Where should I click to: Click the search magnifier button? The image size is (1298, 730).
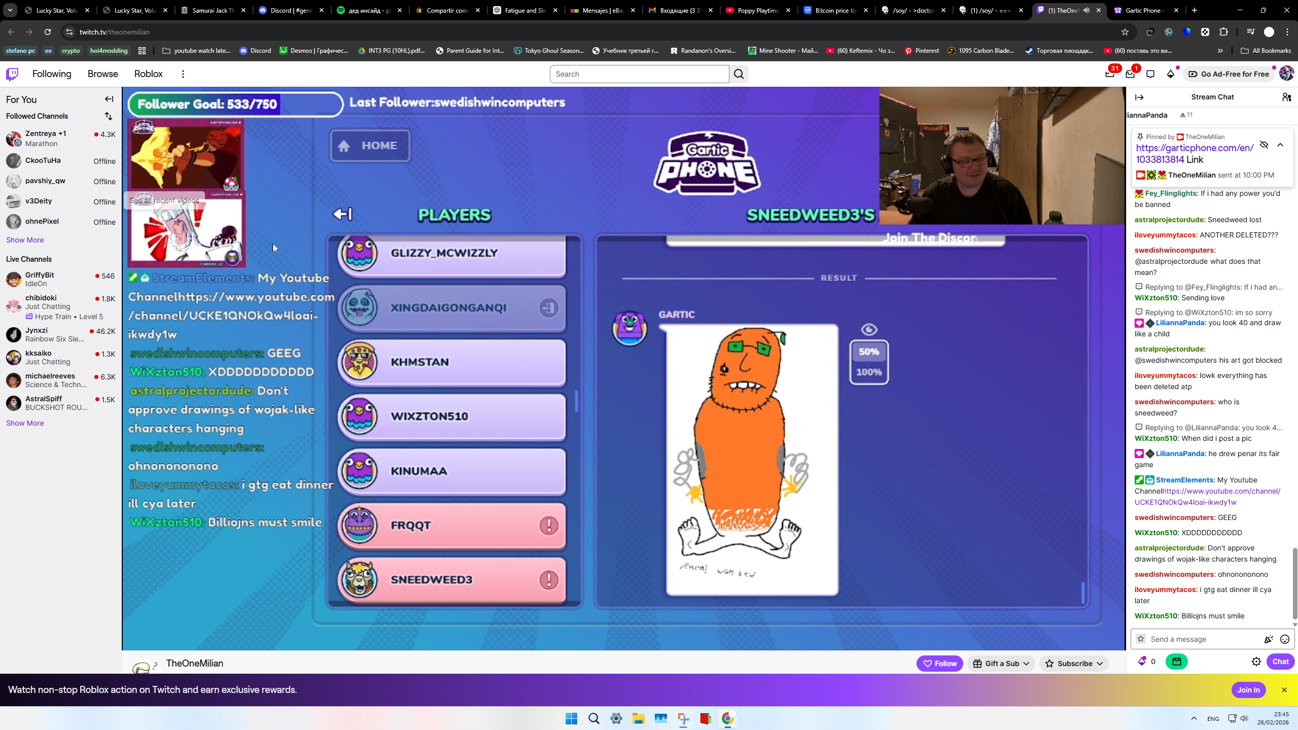point(739,74)
